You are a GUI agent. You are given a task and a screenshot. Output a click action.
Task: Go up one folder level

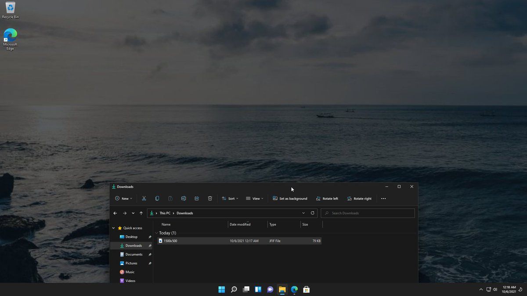(x=141, y=213)
